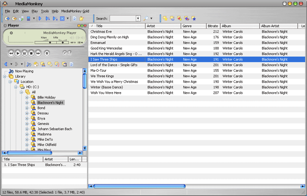
Task: Click the device sync toolbar icon
Action: click(x=29, y=18)
